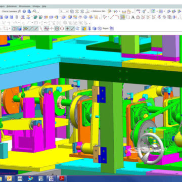Open the Preferences menu
Screen dimensions: 182x182
(12, 6)
